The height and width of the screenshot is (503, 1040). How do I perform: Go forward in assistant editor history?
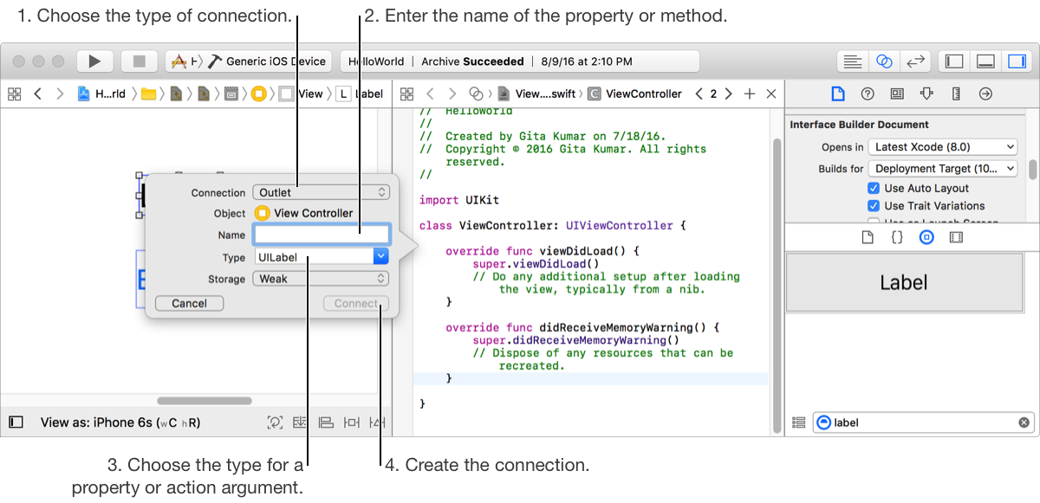coord(452,94)
